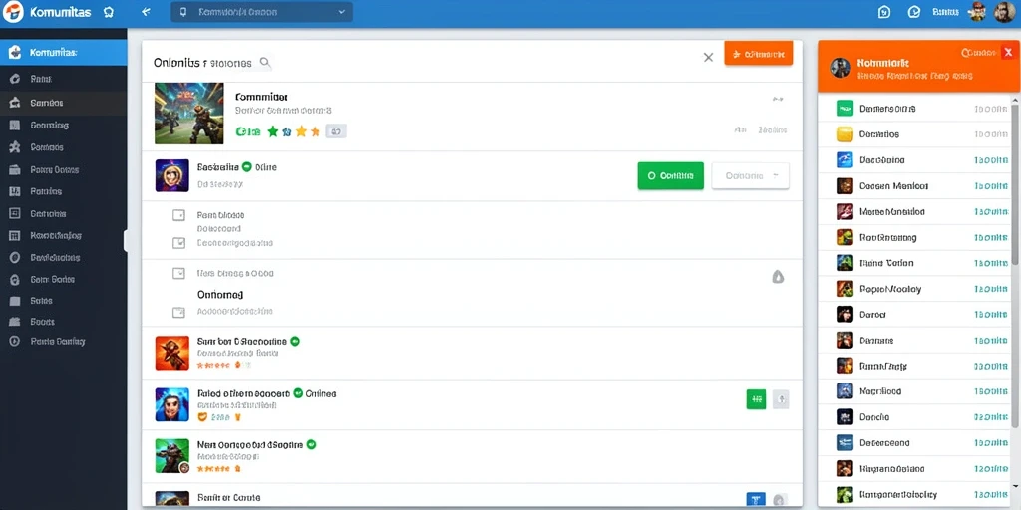Click the search magnifier beside the panel title
1021x510 pixels.
(x=265, y=63)
